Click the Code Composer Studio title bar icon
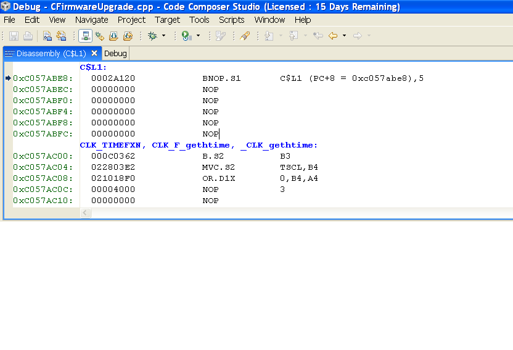Screen dimensions: 513x350 click(6, 6)
